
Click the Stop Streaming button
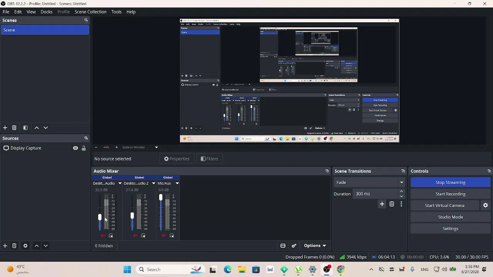[450, 182]
